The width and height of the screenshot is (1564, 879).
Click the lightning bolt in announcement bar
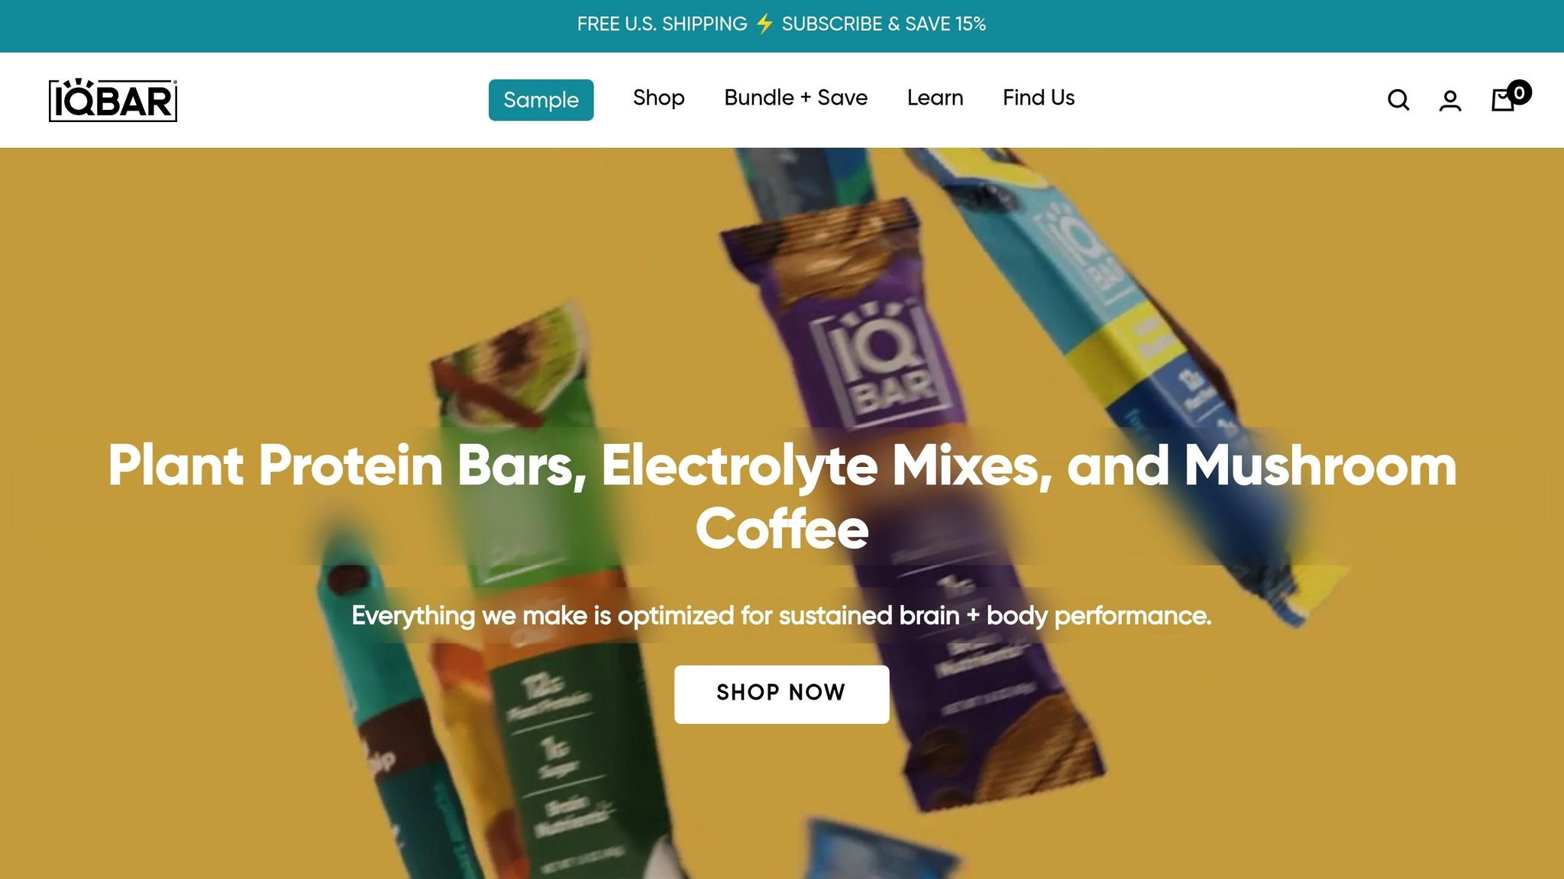764,24
